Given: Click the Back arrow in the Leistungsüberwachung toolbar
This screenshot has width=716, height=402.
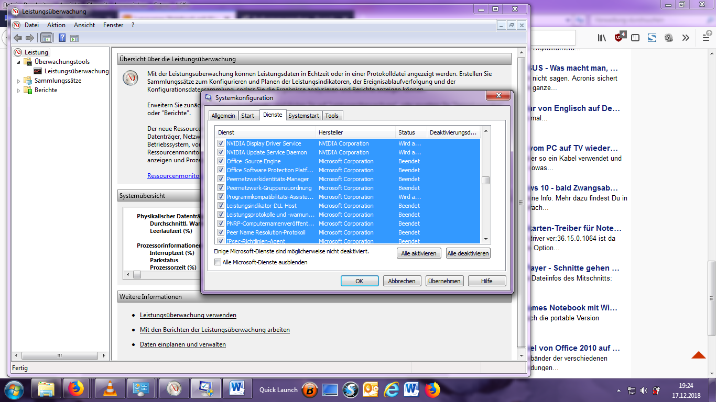Looking at the screenshot, I should [x=18, y=38].
